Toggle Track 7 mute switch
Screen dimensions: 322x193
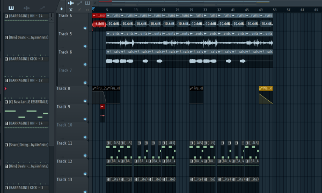[x=85, y=83]
